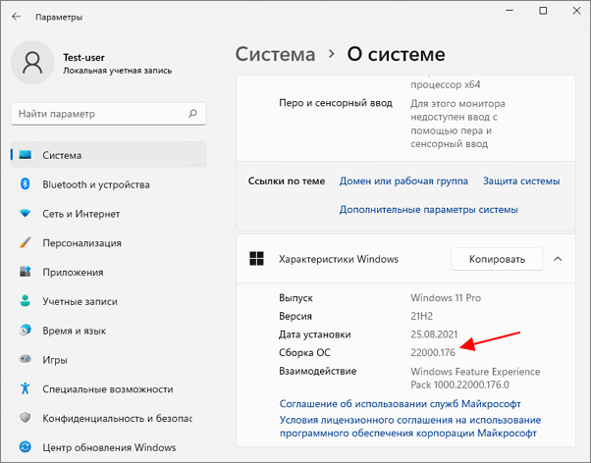Screen dimensions: 591x463
Task: Select Приложения in the sidebar
Action: coord(73,273)
